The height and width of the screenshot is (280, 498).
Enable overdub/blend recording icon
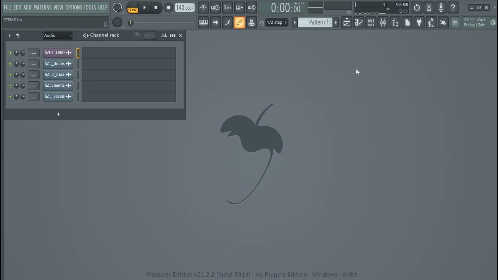(x=239, y=7)
